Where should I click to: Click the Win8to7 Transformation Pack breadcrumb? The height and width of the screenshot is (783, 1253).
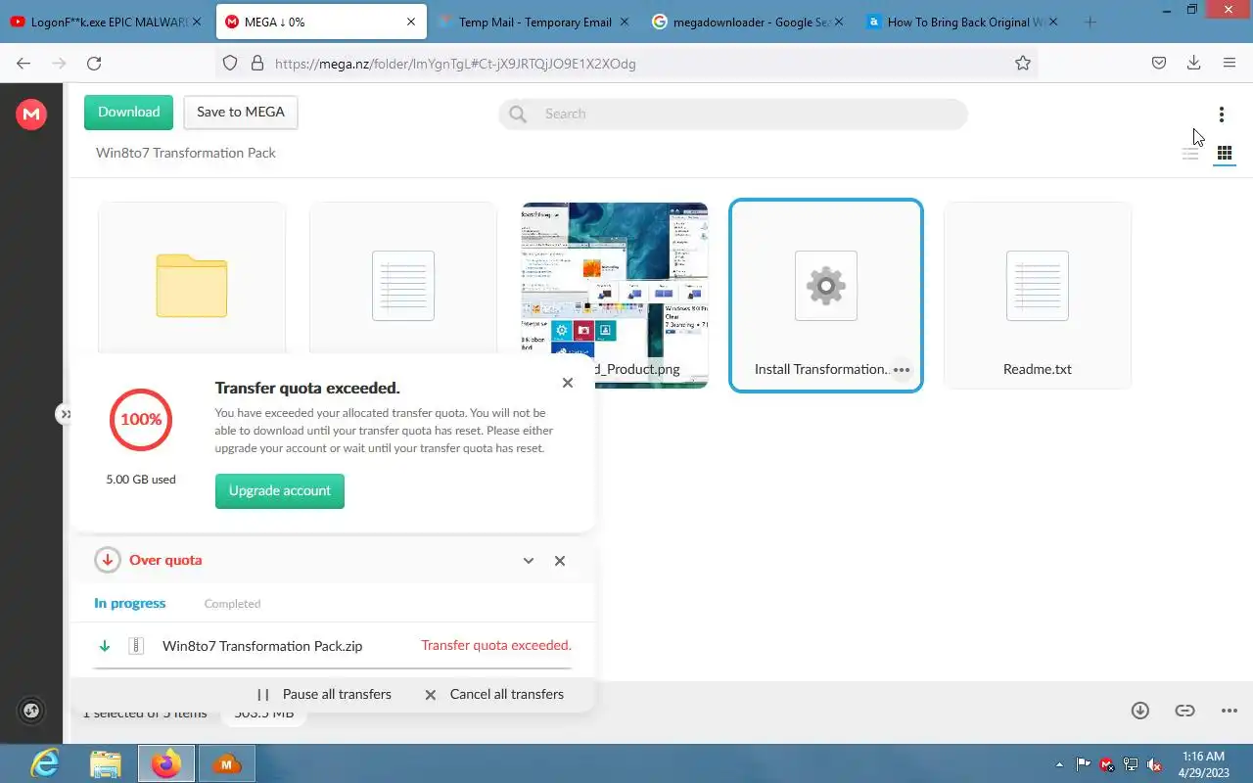point(186,153)
